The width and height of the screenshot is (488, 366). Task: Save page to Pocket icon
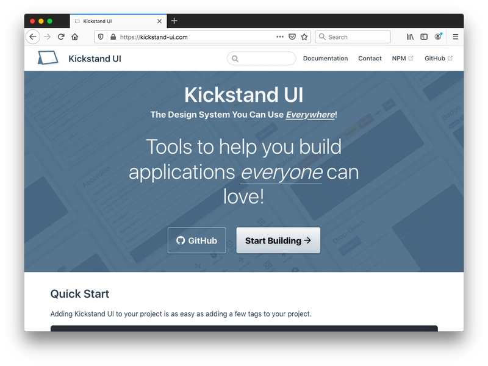coord(292,37)
